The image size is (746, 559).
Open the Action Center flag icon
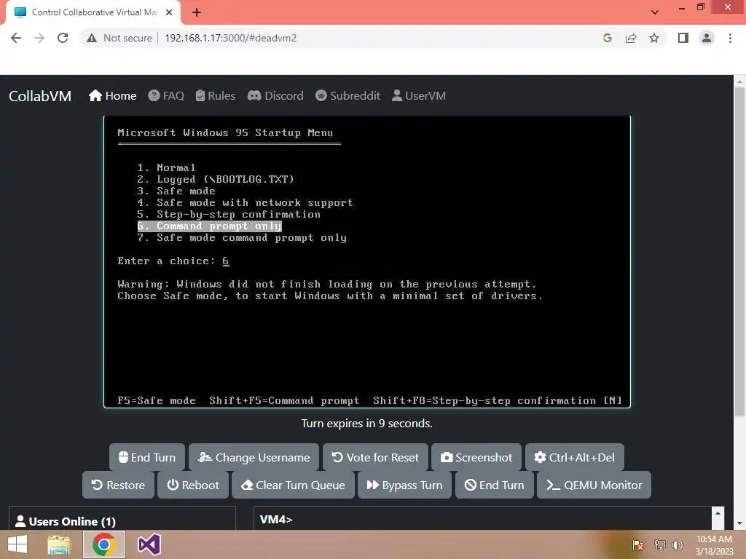638,545
